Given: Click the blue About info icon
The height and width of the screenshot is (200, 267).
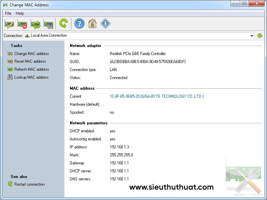Looking at the screenshot, I should pos(105,23).
